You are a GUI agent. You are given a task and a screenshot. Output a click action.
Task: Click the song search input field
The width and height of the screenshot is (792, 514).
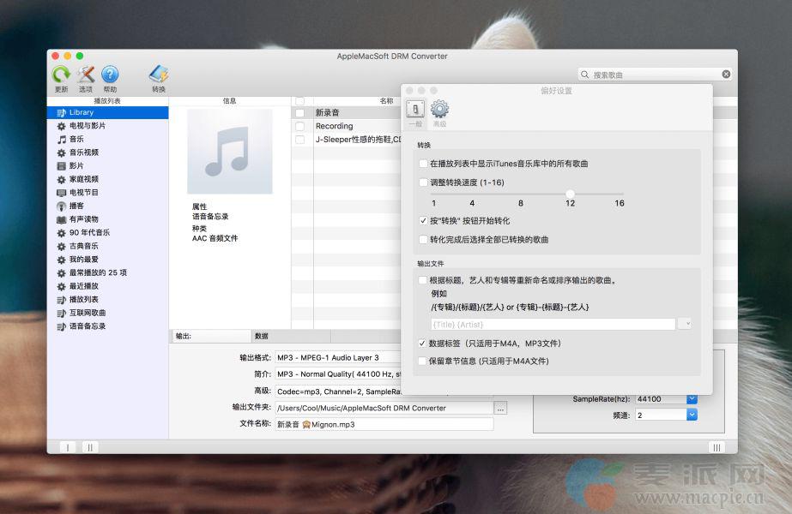click(x=652, y=75)
